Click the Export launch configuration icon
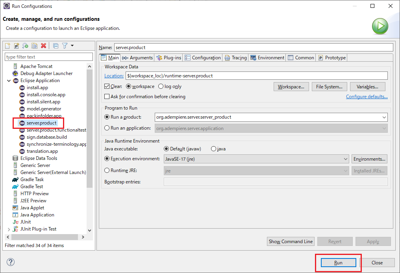 click(x=25, y=46)
